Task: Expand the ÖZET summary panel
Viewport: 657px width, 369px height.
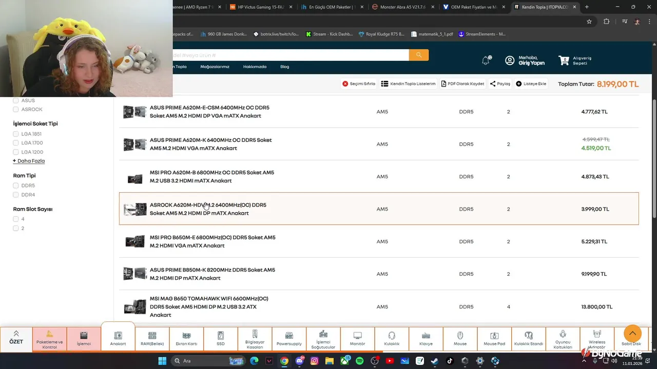Action: (x=16, y=338)
